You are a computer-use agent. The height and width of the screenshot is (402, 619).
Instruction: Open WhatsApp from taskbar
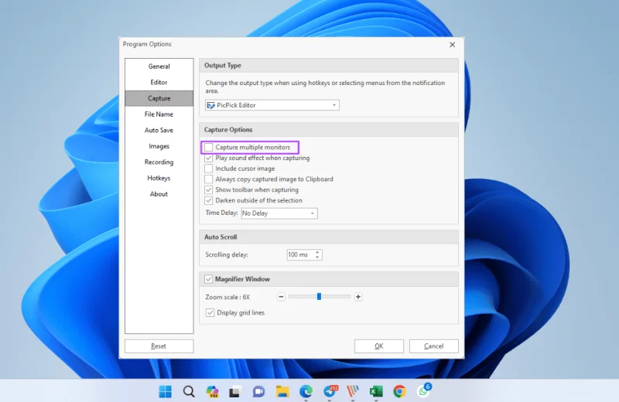[x=423, y=390]
